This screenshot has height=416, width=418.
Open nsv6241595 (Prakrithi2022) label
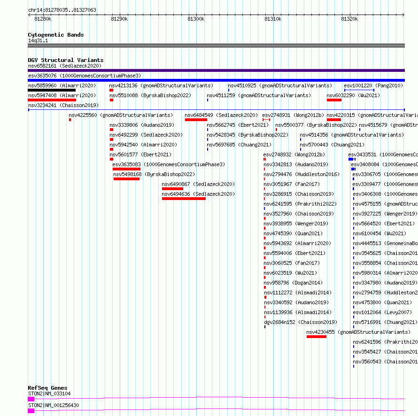[x=300, y=204]
